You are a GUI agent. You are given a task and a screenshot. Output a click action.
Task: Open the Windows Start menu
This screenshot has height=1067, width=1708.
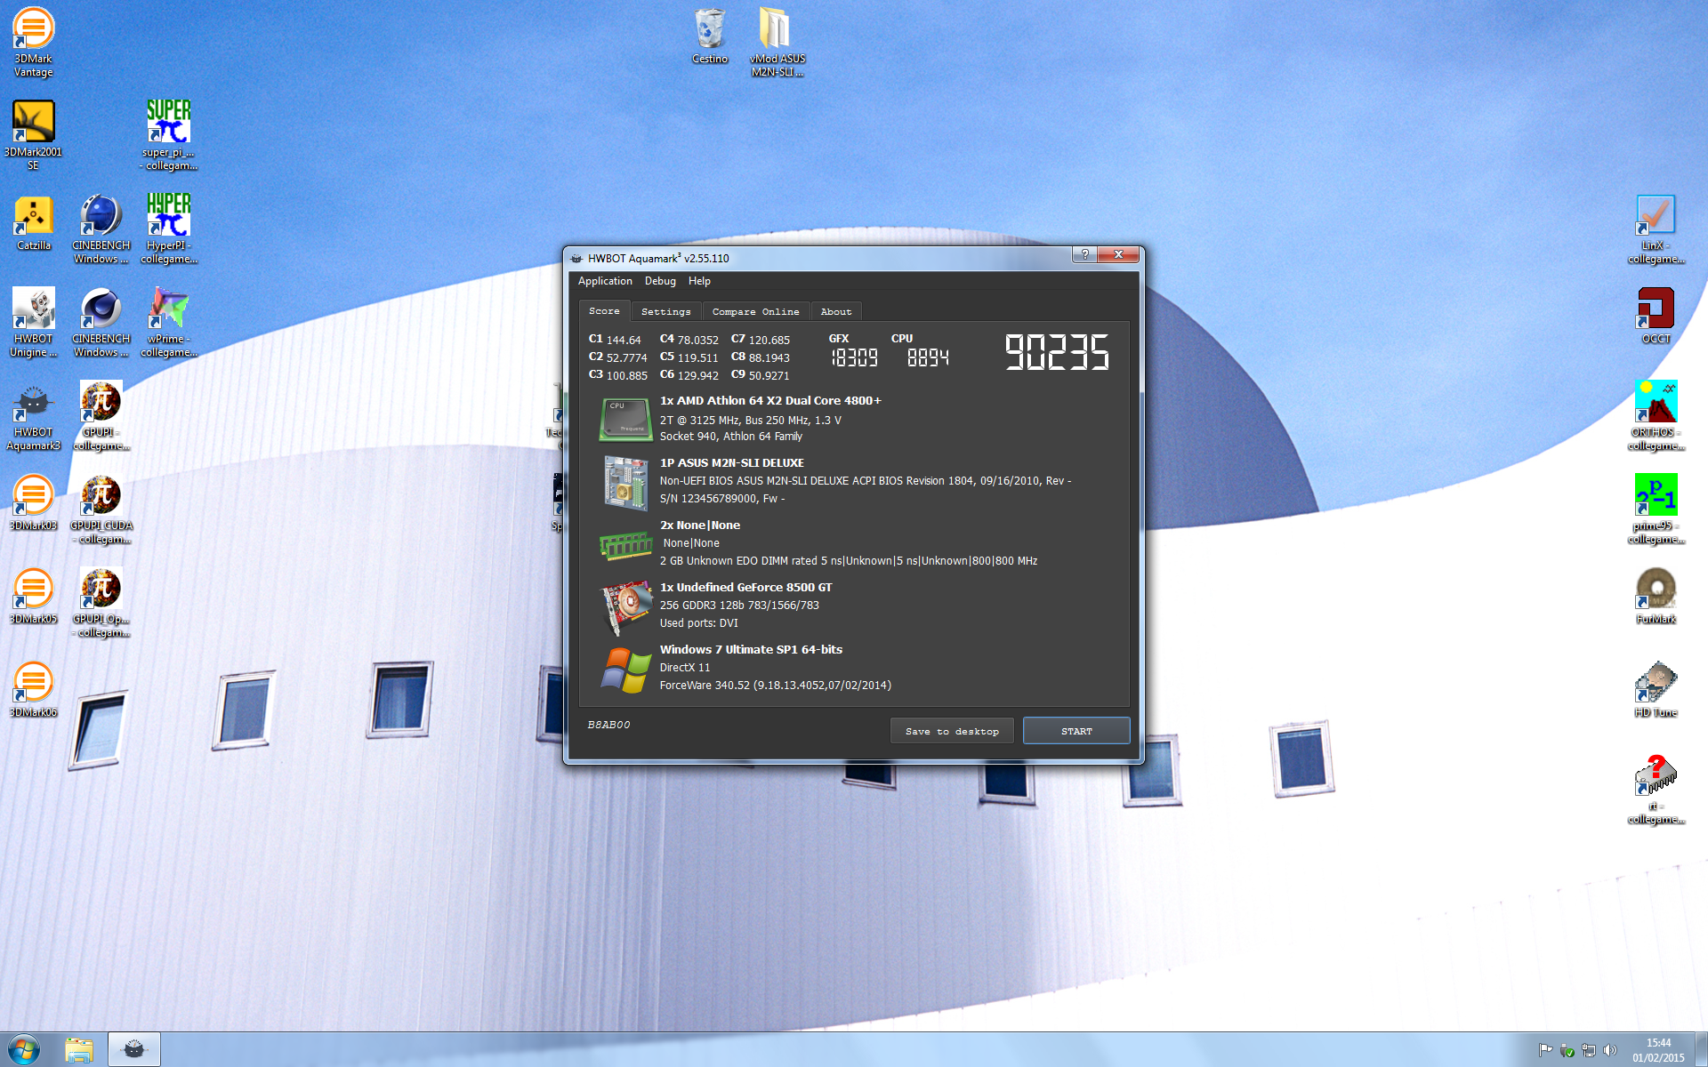tap(23, 1050)
